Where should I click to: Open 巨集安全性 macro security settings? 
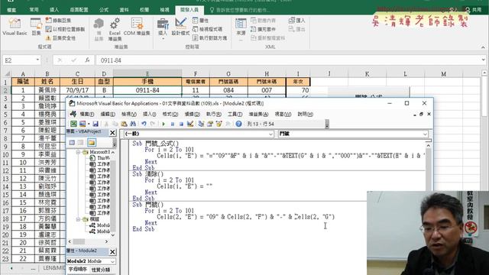point(61,37)
